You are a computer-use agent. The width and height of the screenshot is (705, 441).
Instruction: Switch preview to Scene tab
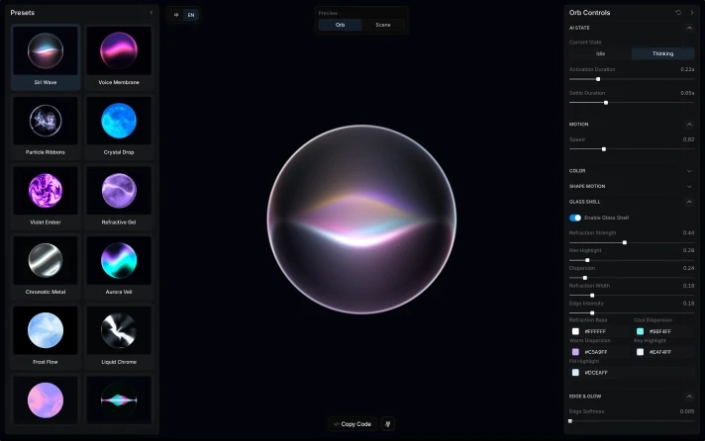tap(383, 25)
